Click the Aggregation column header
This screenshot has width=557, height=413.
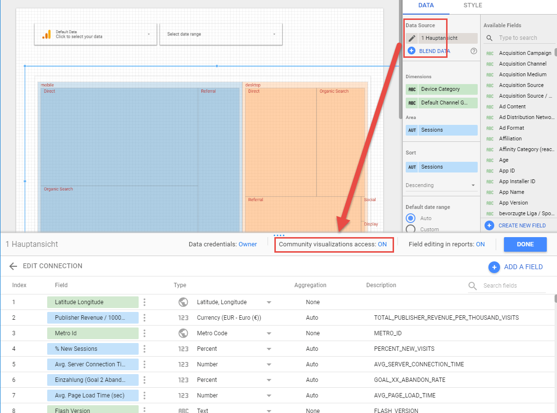pos(310,285)
